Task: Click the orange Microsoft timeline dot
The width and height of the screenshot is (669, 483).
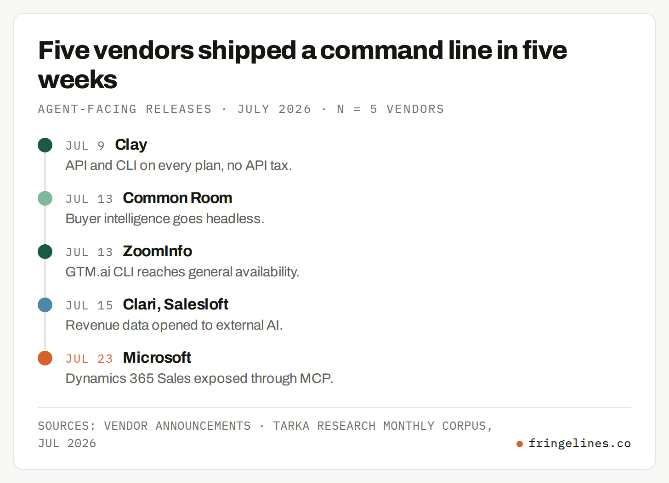Action: 45,358
